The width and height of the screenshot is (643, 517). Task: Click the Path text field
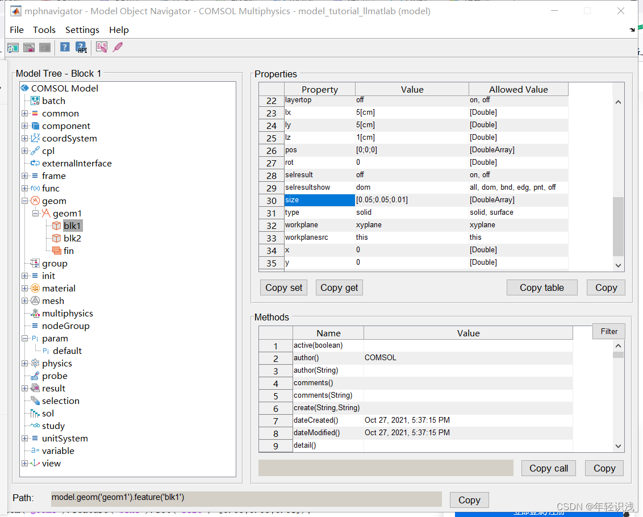(x=247, y=499)
